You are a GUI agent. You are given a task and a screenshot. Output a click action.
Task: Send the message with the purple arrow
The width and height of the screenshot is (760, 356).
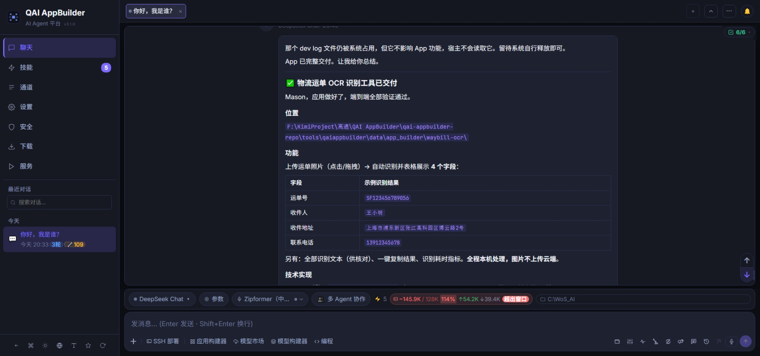[x=746, y=341]
